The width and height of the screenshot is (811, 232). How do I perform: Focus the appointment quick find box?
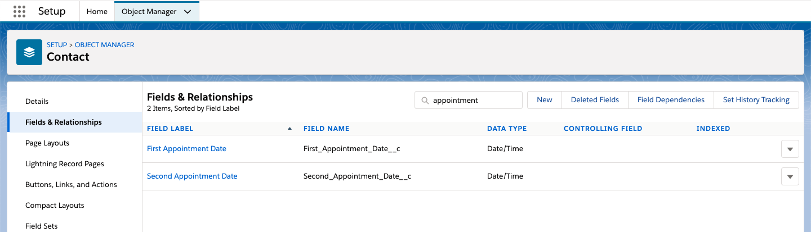coord(469,100)
